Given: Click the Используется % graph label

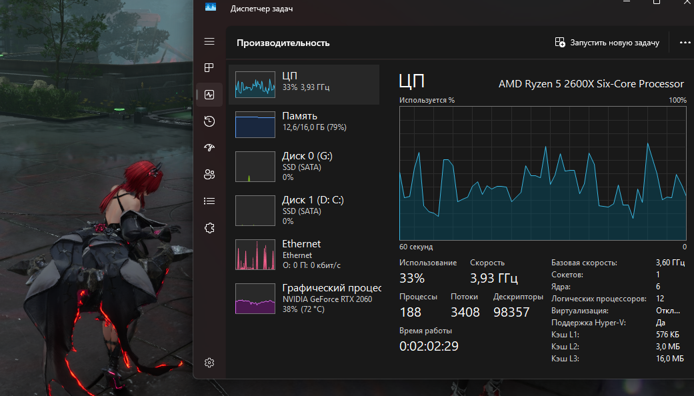Looking at the screenshot, I should click(x=427, y=100).
